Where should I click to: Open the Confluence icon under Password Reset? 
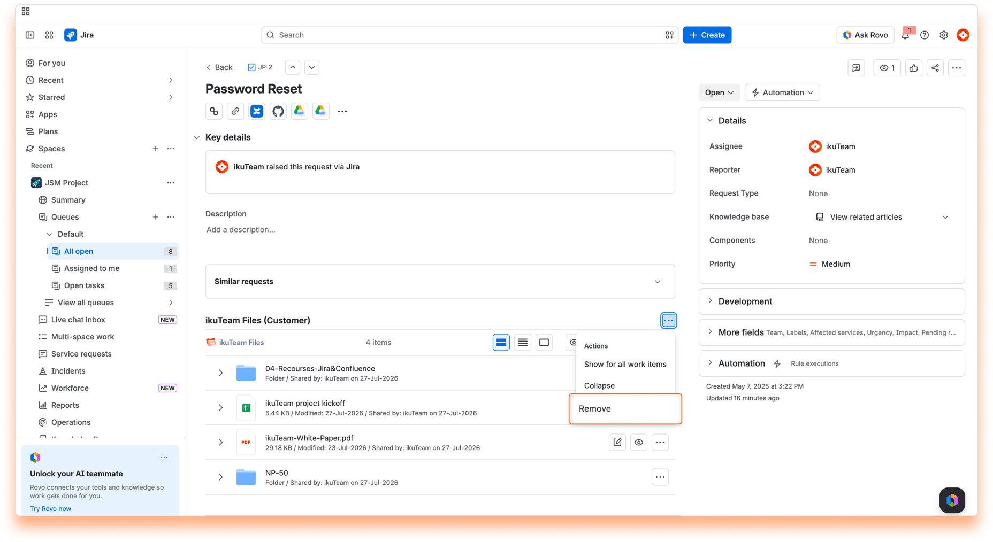click(257, 111)
